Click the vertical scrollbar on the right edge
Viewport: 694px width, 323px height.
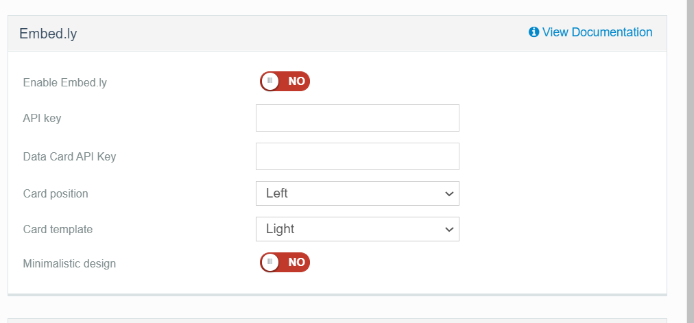690,161
